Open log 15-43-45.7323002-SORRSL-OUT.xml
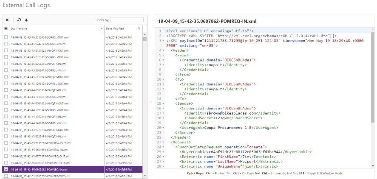The image size is (377, 179). [40, 57]
